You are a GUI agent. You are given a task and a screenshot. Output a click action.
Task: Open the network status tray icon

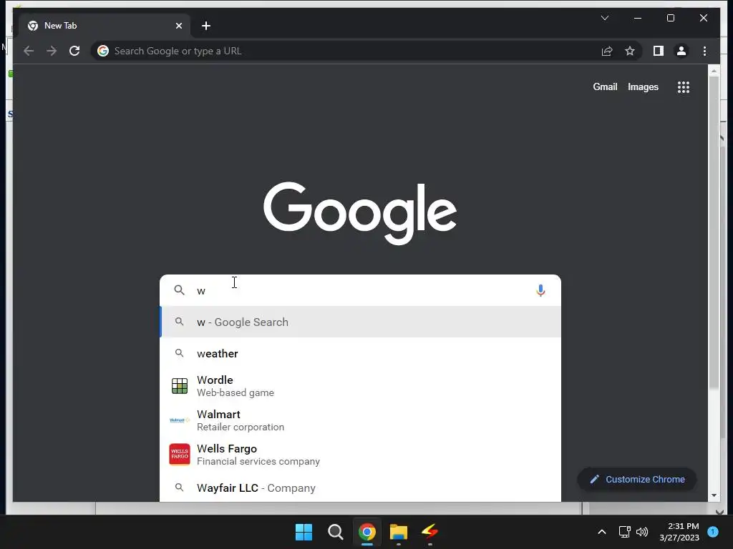pyautogui.click(x=624, y=532)
